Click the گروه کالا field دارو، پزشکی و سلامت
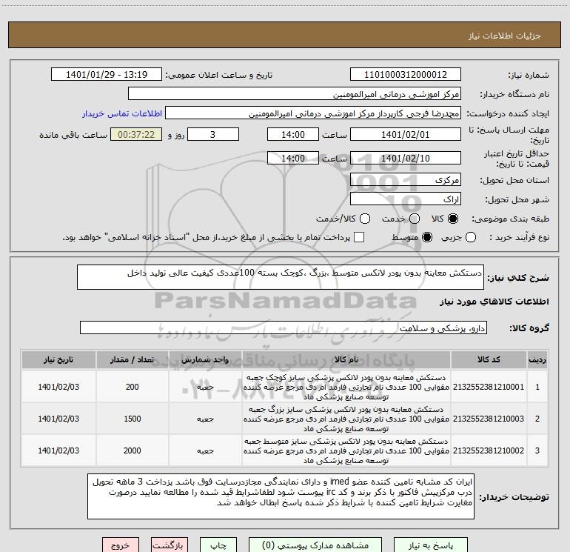Image resolution: width=570 pixels, height=552 pixels. [284, 327]
